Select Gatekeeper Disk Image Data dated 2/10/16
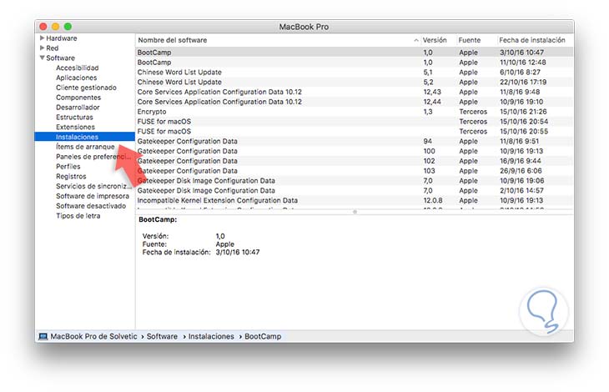609x392 pixels. 355,190
